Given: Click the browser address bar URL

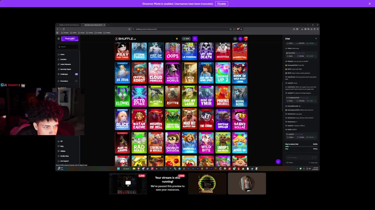Looking at the screenshot, I should (x=146, y=29).
